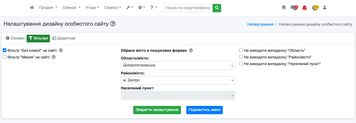The width and height of the screenshot is (356, 123).
Task: Open the gear settings menu
Action: 142,8
